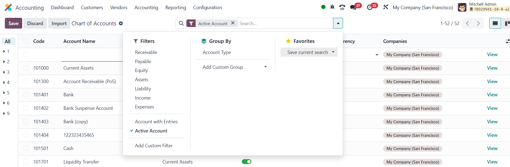Click View link for Current Assets row

(x=492, y=68)
